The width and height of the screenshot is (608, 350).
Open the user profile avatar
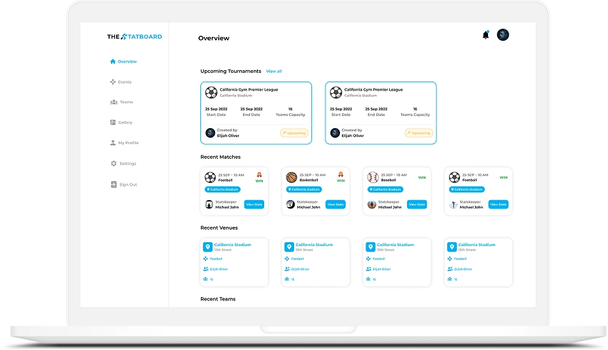(x=503, y=35)
